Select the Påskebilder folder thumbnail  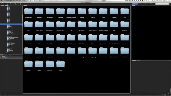point(28,64)
